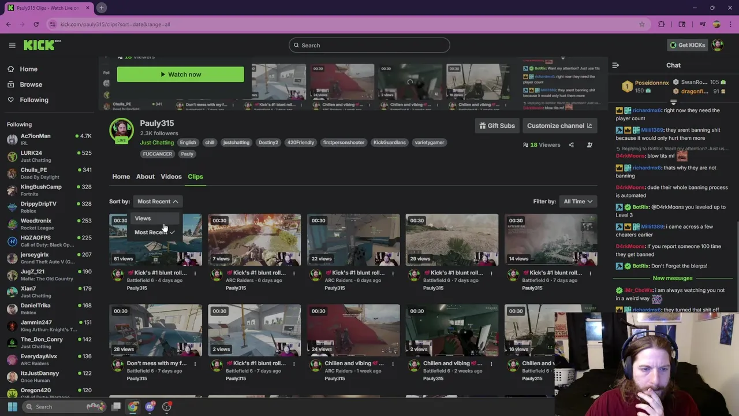Open options for the 29 views clip
This screenshot has height=416, width=739.
coord(491,273)
